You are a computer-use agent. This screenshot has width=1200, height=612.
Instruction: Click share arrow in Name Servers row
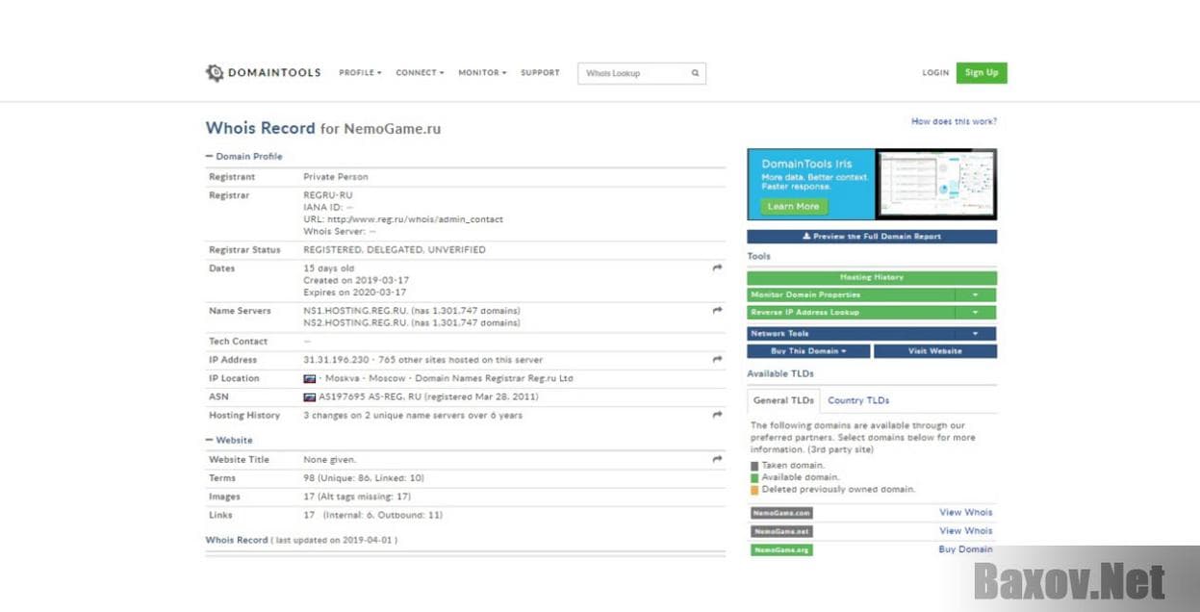point(717,311)
